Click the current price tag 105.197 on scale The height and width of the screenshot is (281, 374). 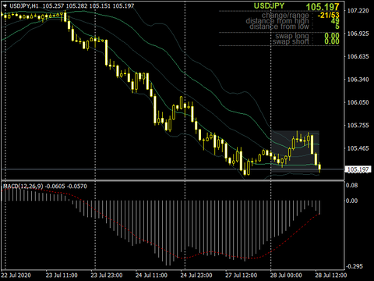pos(358,169)
